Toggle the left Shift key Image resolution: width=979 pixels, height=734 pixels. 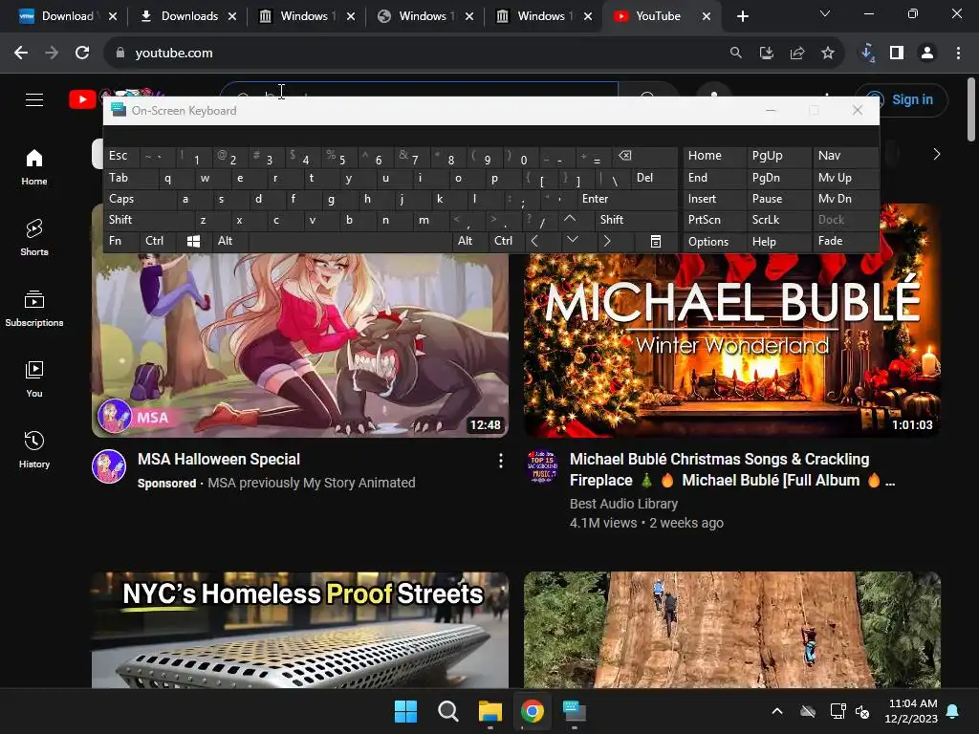(x=148, y=220)
